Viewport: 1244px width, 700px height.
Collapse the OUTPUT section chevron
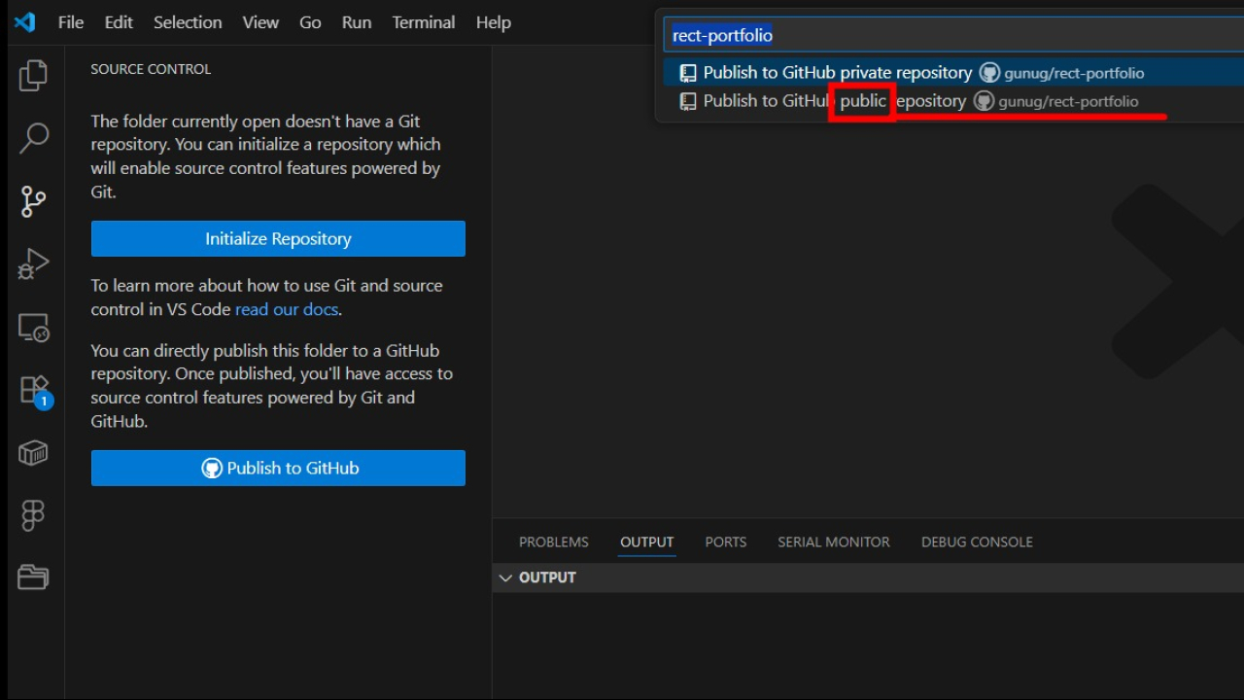[x=505, y=577]
